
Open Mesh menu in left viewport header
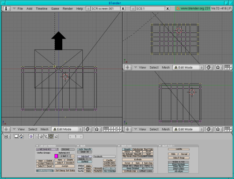pyautogui.click(x=44, y=129)
